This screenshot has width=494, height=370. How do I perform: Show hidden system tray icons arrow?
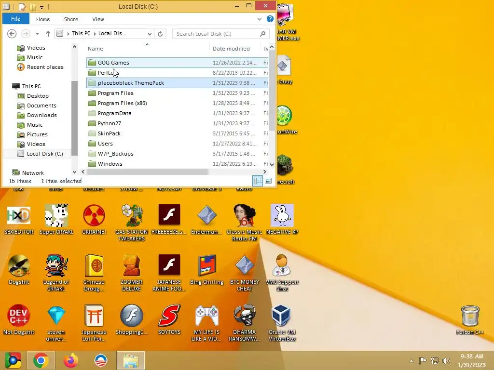coord(411,361)
